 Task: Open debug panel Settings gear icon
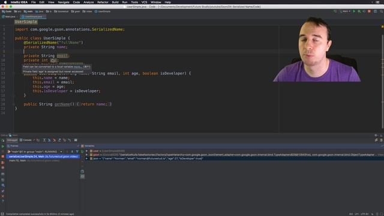376,135
